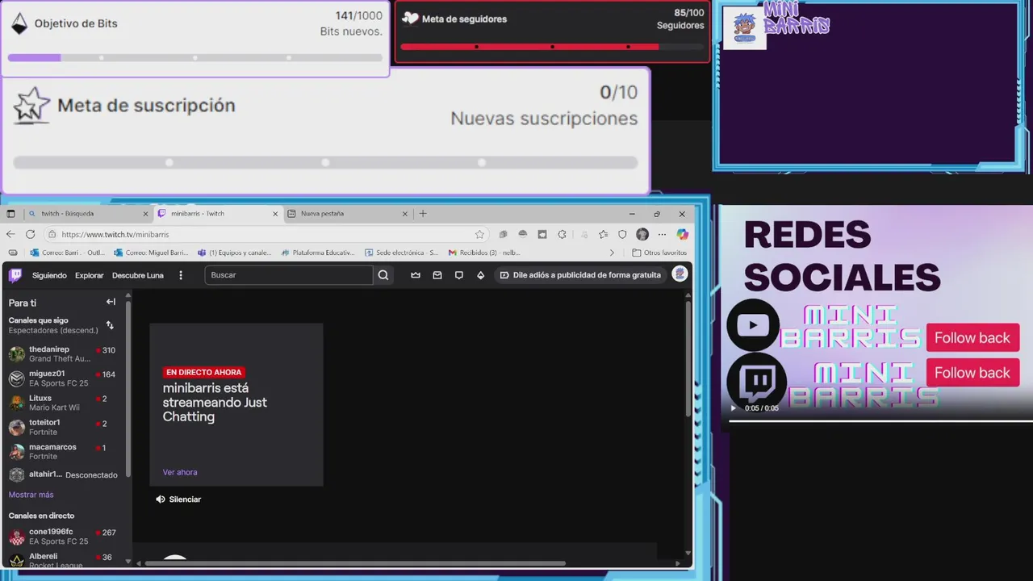Screen dimensions: 1033x581
Task: Mute the stream with Silenciar
Action: (178, 499)
